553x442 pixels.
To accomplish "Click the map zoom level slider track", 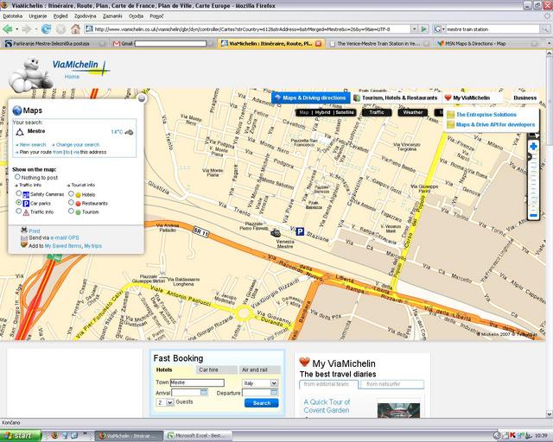I will coord(533,181).
